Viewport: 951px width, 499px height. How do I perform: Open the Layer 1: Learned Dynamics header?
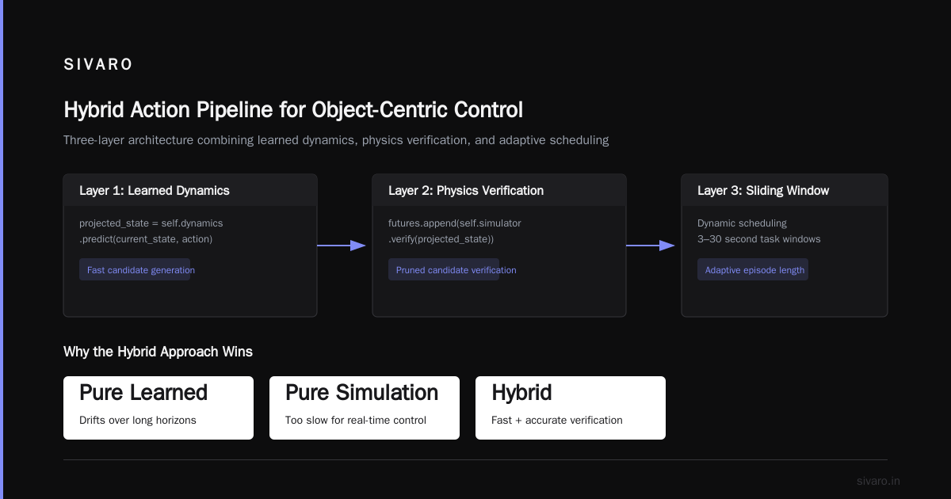pyautogui.click(x=190, y=190)
